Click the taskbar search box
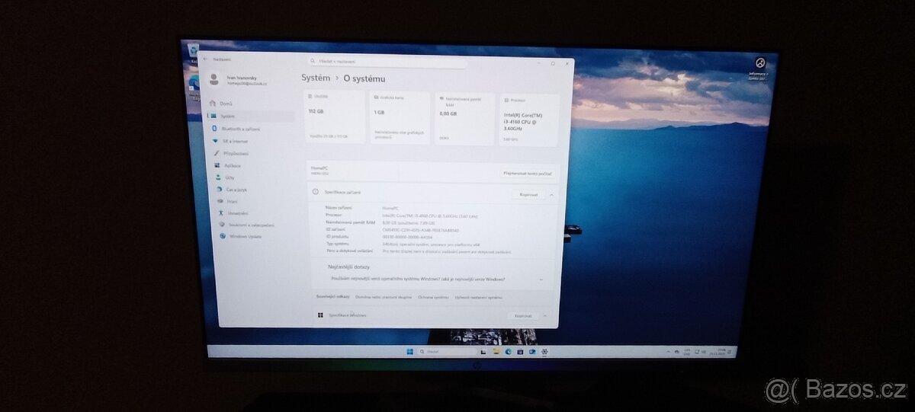 click(x=447, y=352)
